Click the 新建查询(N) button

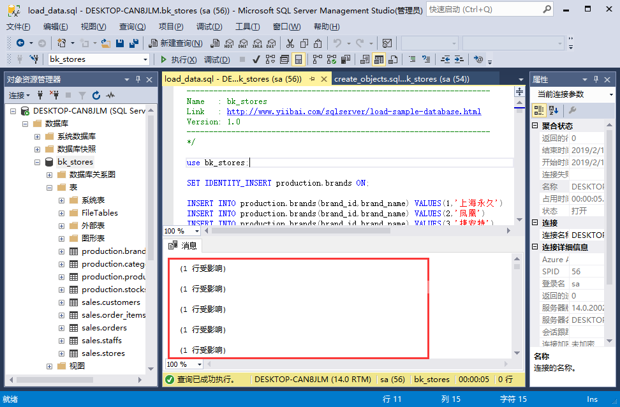pos(175,43)
